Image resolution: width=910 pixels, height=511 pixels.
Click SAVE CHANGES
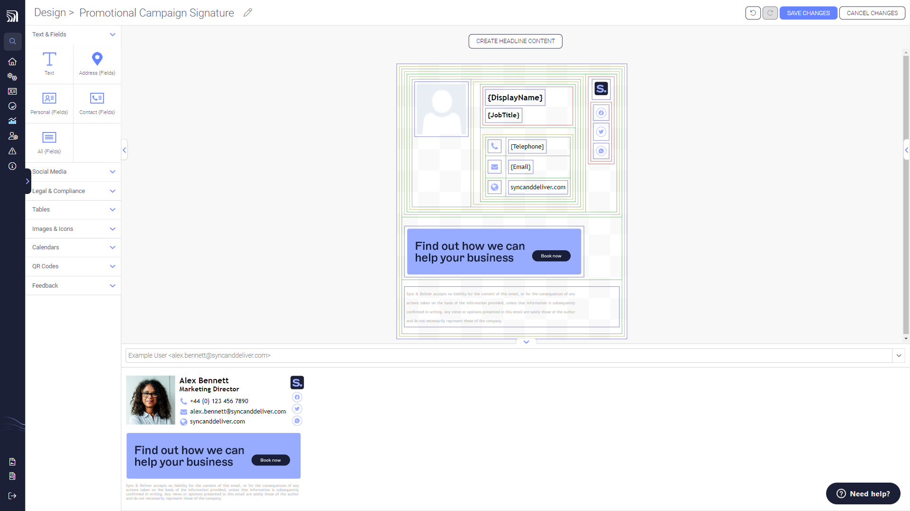point(808,13)
